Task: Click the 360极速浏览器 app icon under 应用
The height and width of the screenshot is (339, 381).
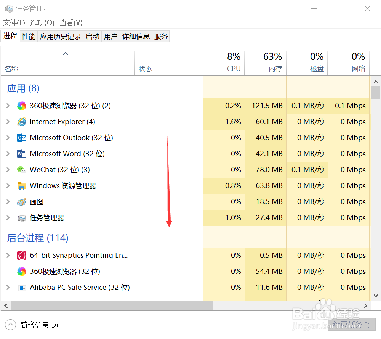Action: pos(22,106)
